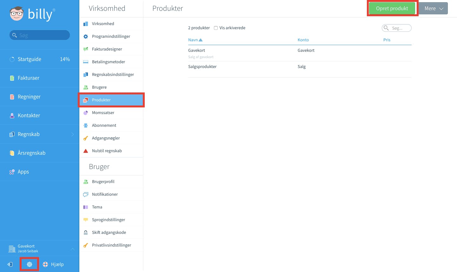Click the Salg account cell

[302, 67]
